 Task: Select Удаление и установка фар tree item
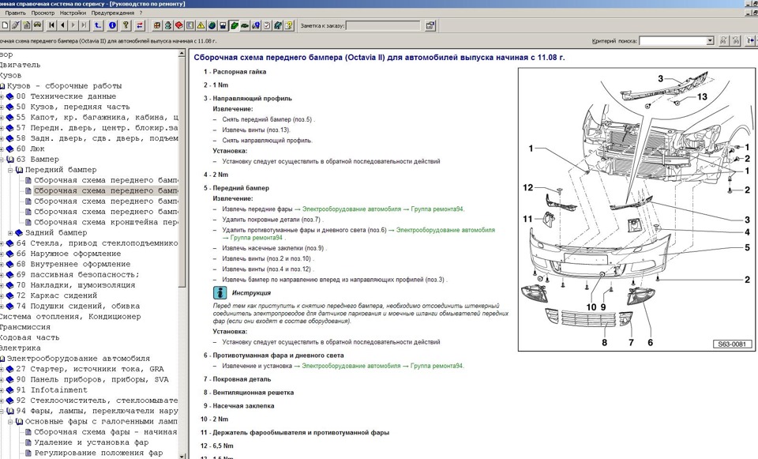(92, 442)
